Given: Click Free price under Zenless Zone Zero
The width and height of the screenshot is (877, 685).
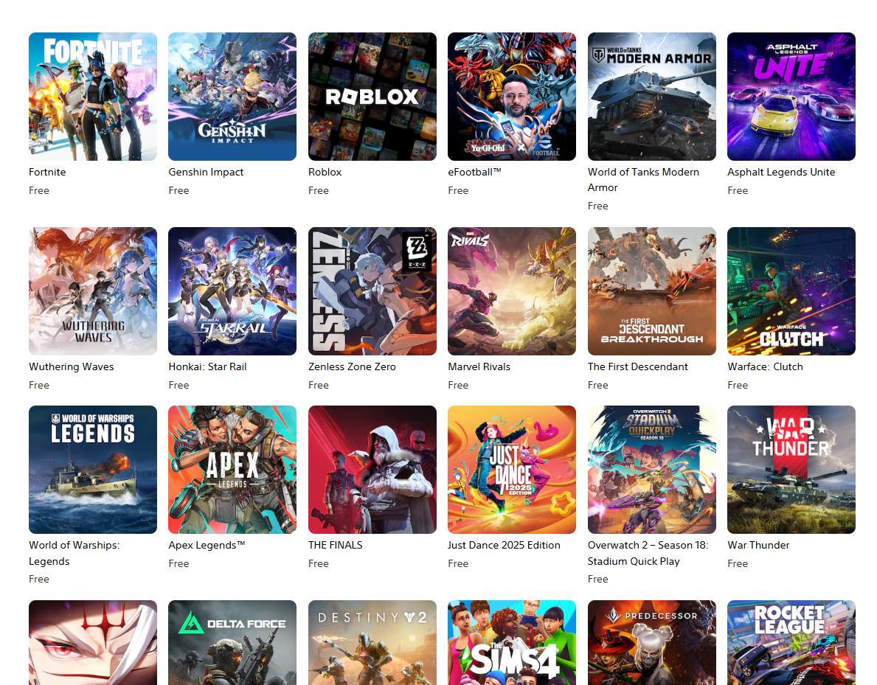Looking at the screenshot, I should point(318,386).
